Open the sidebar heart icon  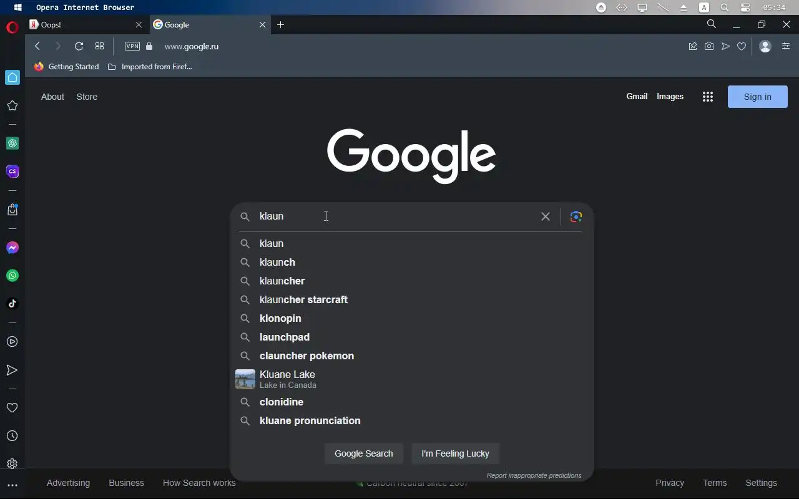(x=12, y=408)
